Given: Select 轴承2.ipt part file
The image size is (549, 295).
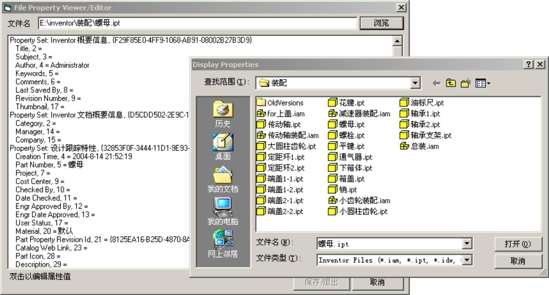Looking at the screenshot, I should point(420,124).
